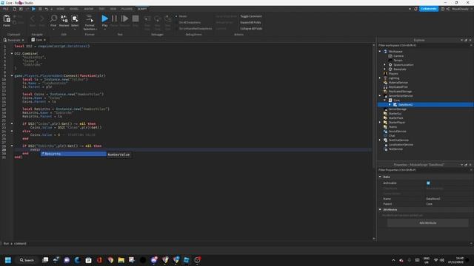Switch to the HOME ribbon tab

tap(61, 9)
